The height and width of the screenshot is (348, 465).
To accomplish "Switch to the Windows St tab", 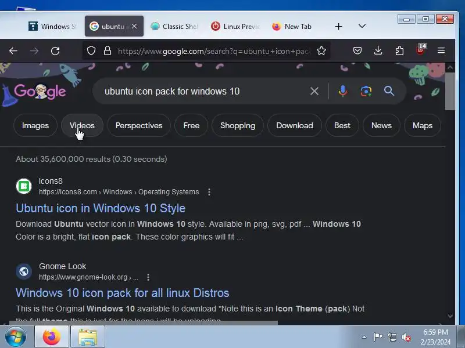I will [52, 26].
